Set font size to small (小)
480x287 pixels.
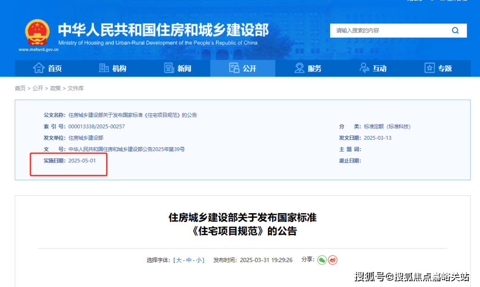pos(199,260)
